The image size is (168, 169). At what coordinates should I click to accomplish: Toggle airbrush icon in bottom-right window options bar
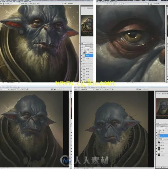tap(113, 89)
